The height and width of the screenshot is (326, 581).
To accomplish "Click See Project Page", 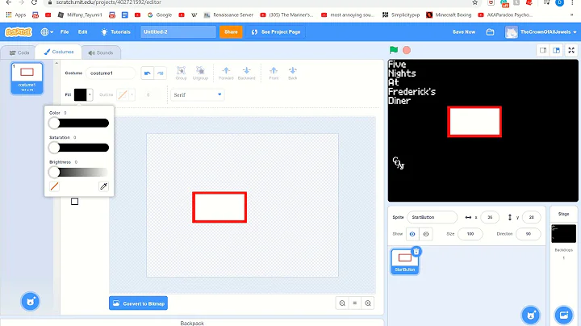I will coord(276,31).
